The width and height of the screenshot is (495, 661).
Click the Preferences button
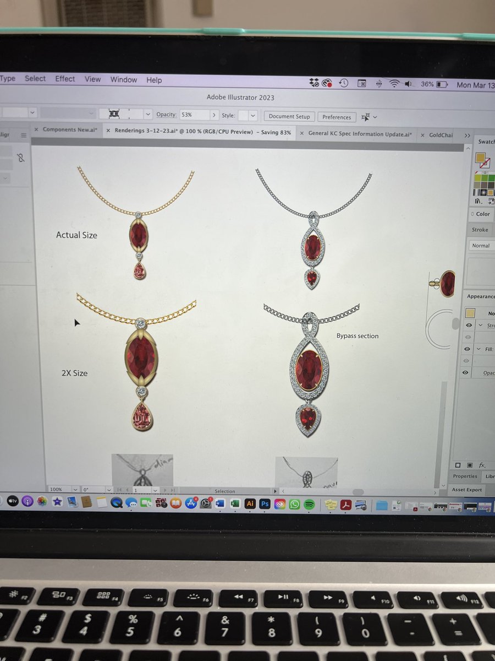[x=337, y=117]
